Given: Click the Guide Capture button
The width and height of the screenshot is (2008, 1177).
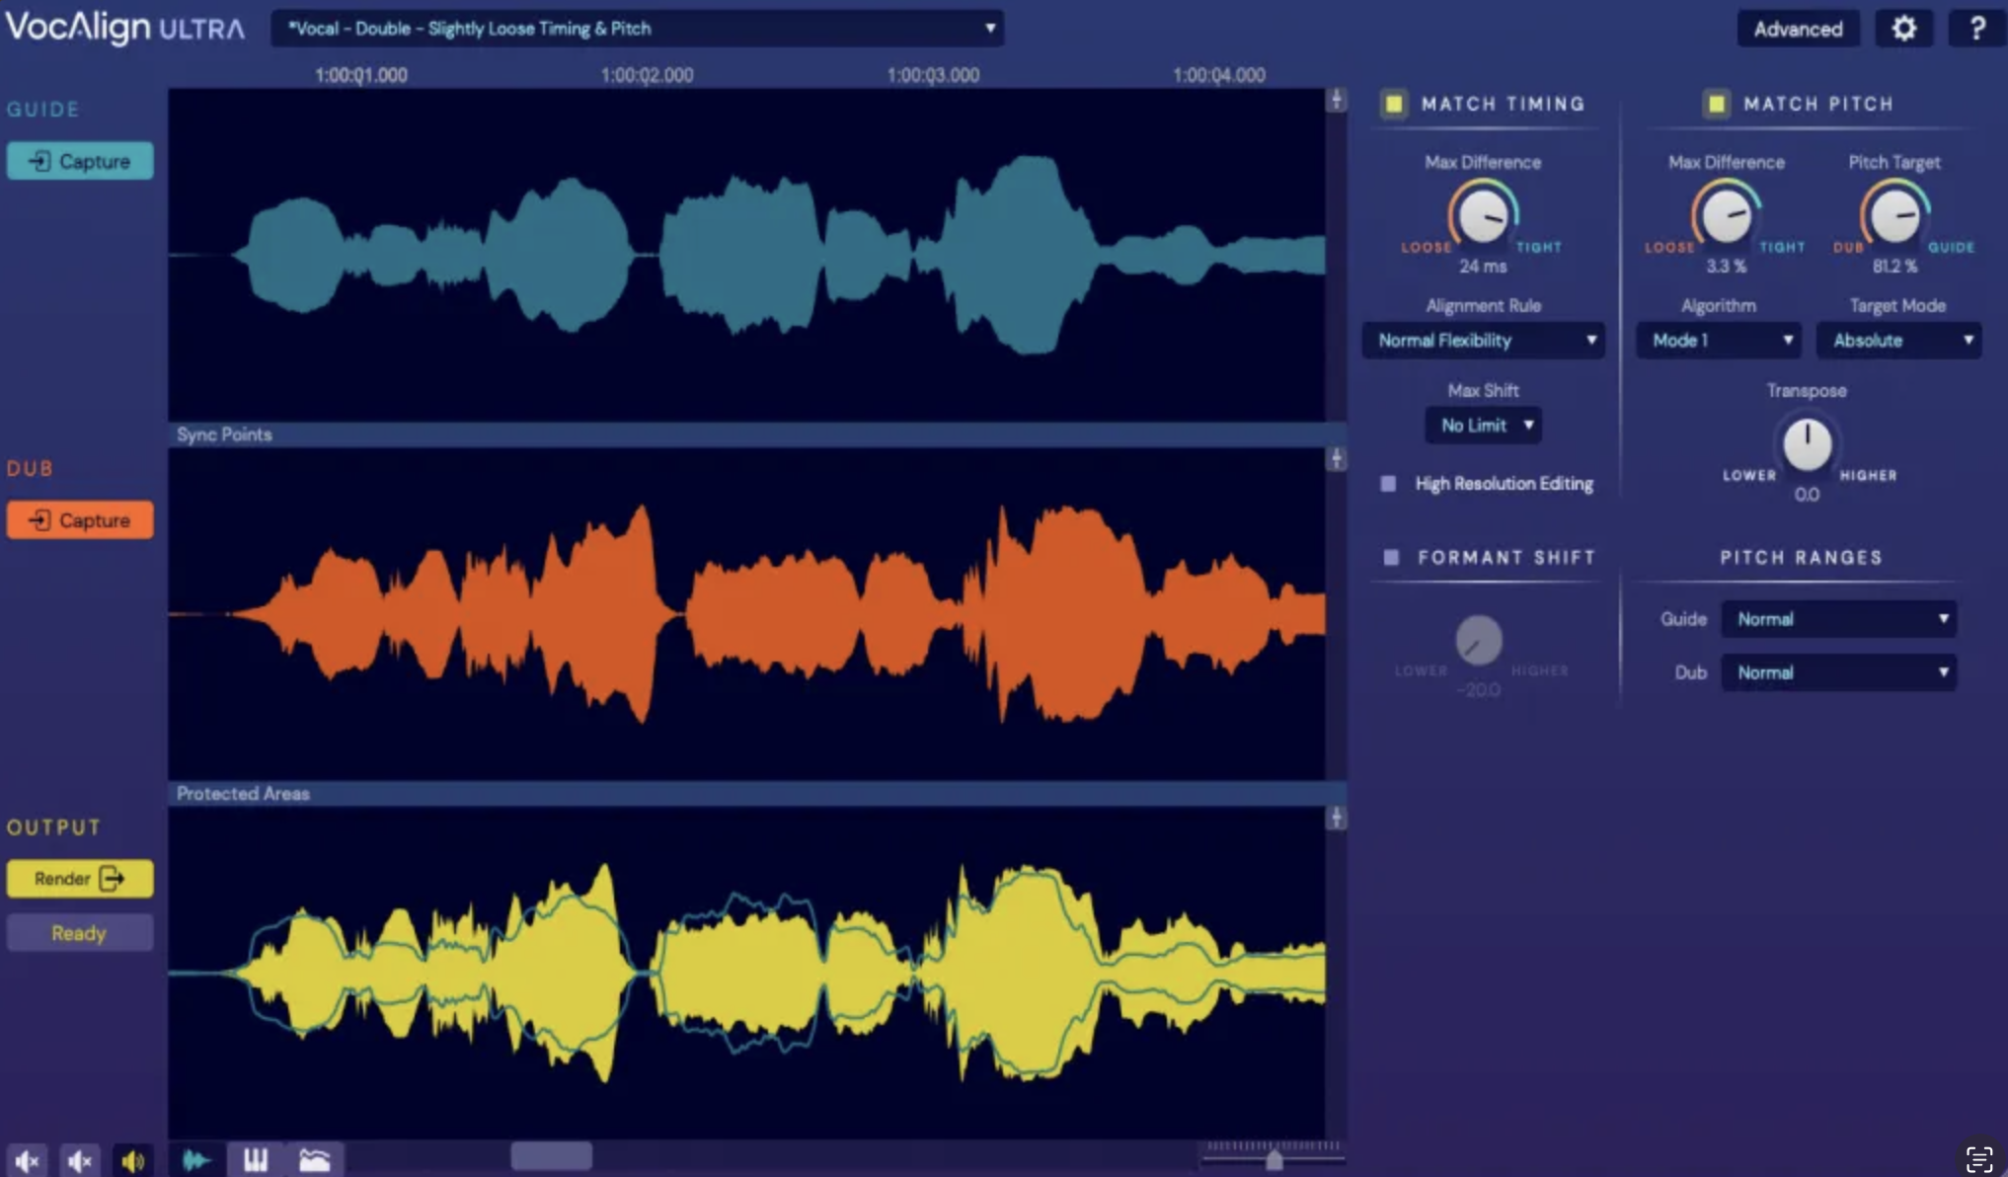Looking at the screenshot, I should coord(80,161).
